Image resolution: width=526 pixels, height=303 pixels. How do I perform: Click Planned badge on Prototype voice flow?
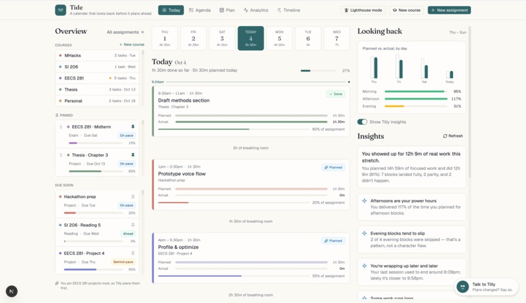point(333,167)
